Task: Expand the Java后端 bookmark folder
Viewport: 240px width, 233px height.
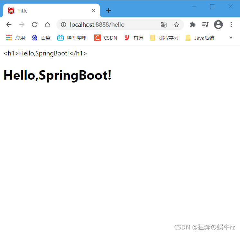Action: [200, 38]
